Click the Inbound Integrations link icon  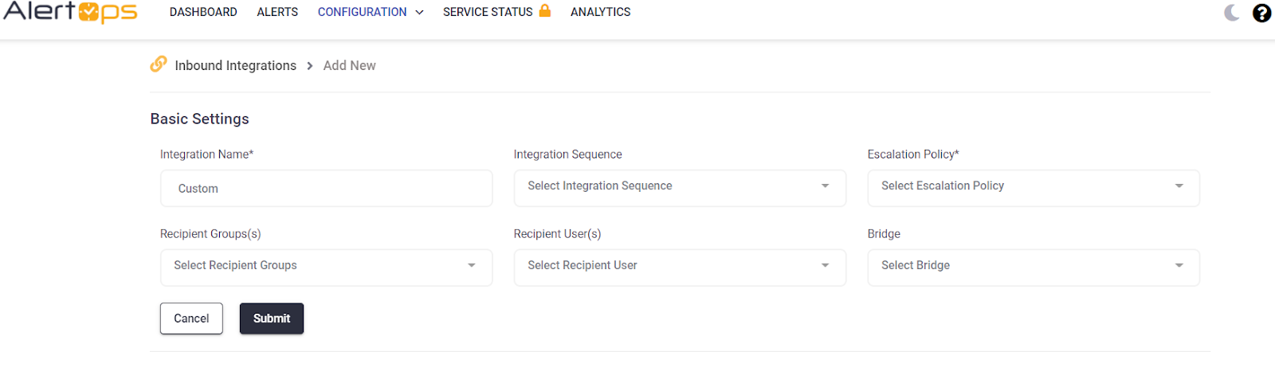[x=159, y=64]
